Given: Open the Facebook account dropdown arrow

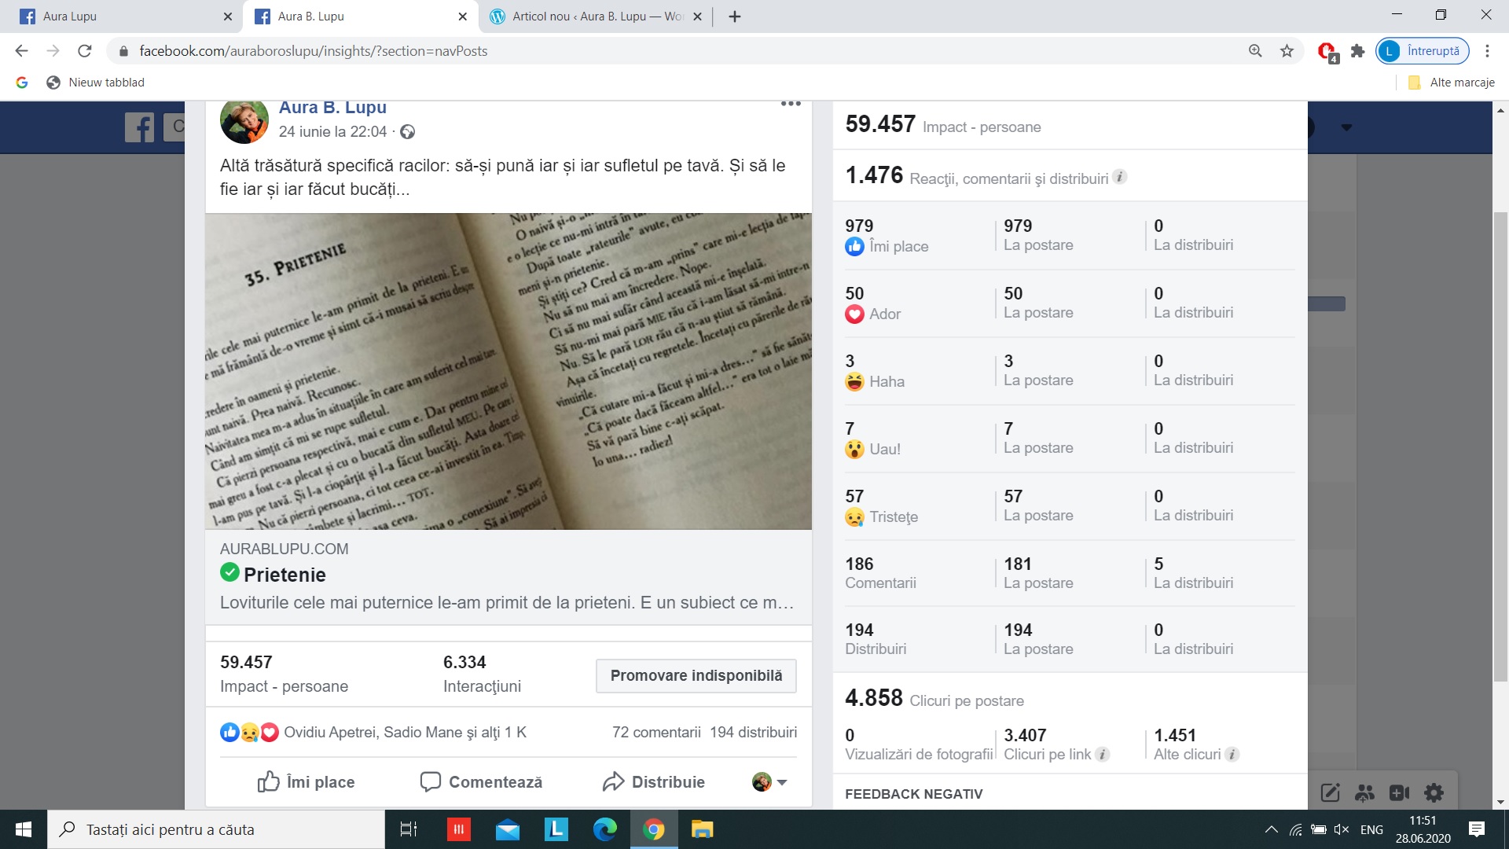Looking at the screenshot, I should (x=1346, y=127).
